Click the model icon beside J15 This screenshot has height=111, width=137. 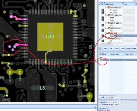[x=102, y=30]
